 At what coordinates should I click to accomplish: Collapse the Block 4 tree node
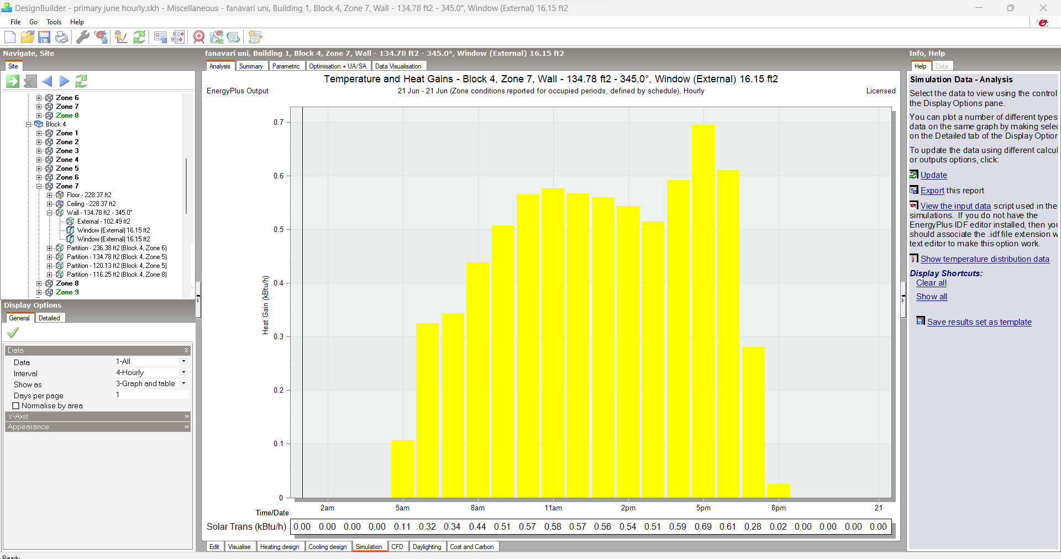coord(29,124)
